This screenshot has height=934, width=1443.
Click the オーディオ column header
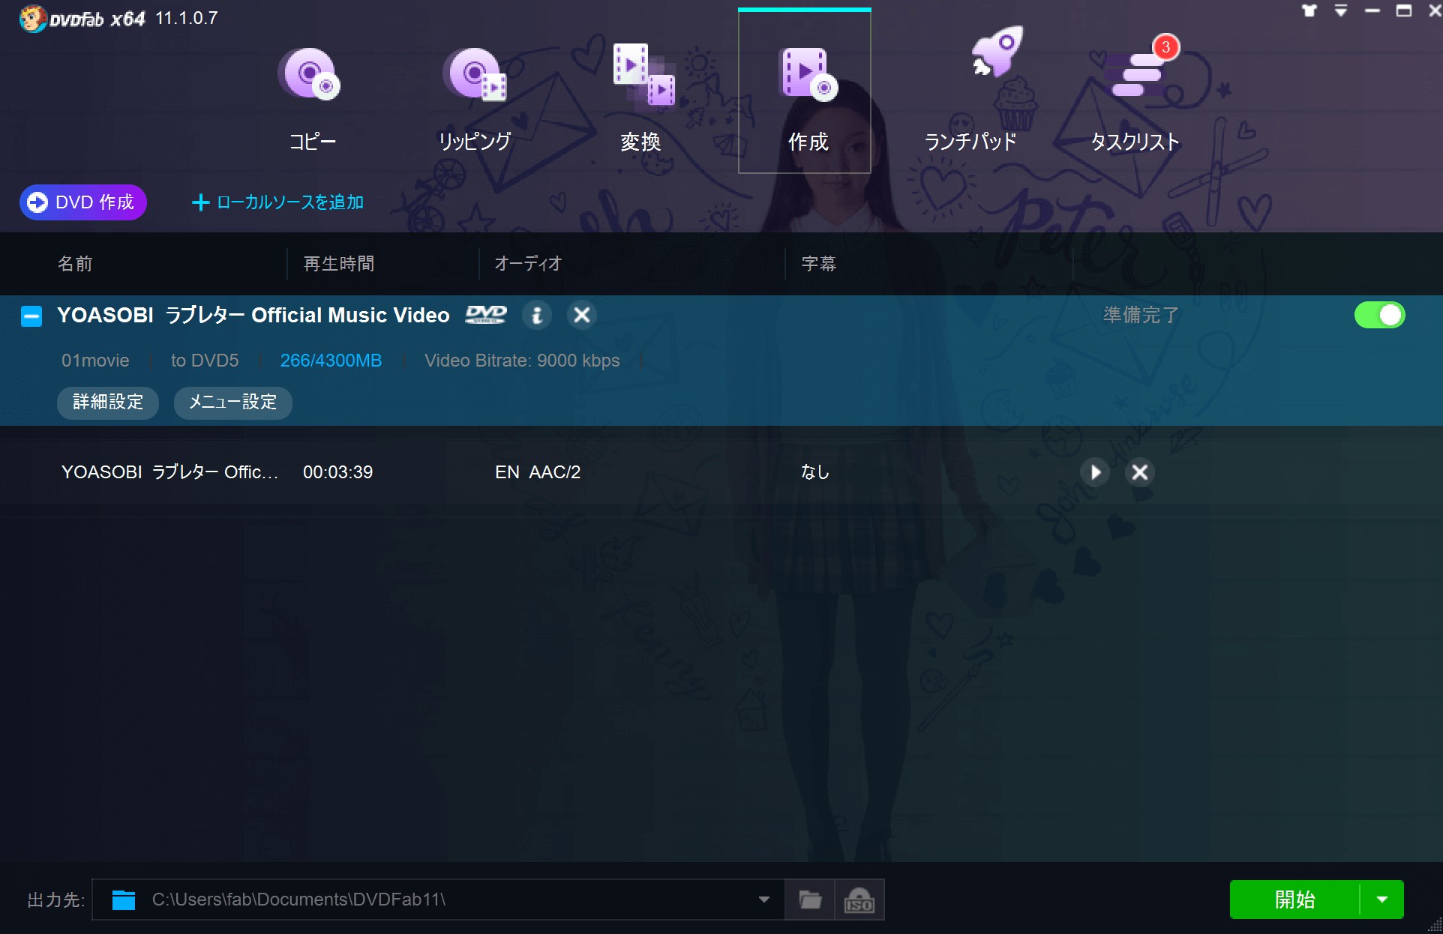(528, 264)
